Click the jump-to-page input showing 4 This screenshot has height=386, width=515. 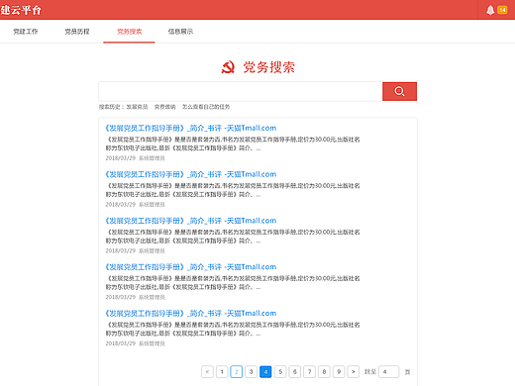(389, 372)
